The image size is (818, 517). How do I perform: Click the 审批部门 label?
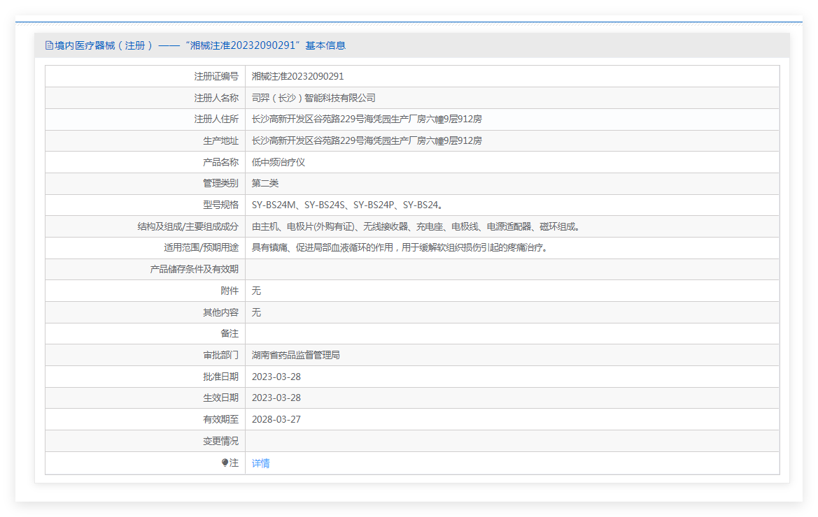coord(220,355)
